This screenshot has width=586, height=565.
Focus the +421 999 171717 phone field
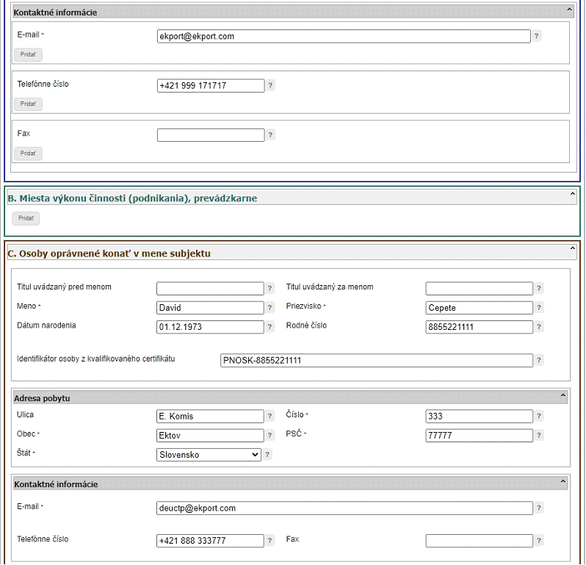(x=211, y=86)
